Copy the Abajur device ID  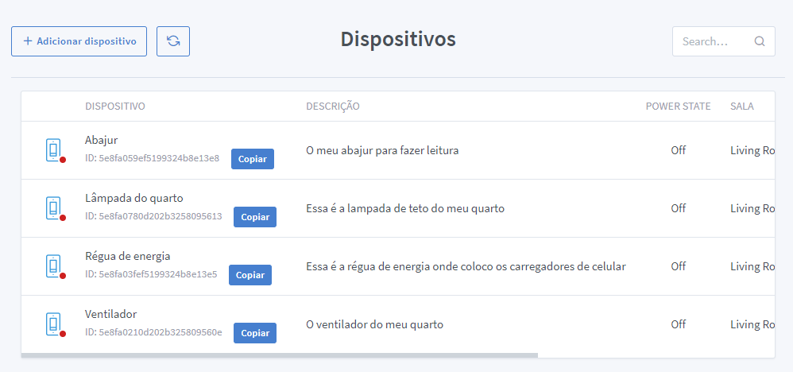pyautogui.click(x=253, y=159)
